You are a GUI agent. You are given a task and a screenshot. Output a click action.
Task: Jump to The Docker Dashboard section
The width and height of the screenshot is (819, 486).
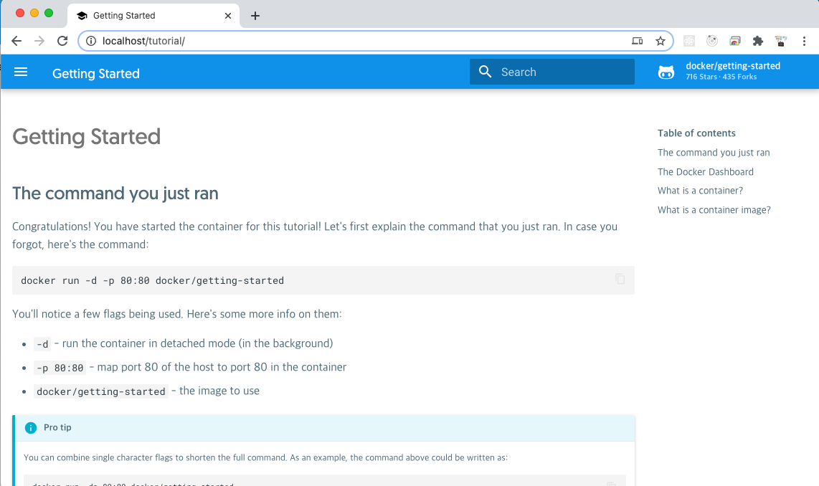pyautogui.click(x=705, y=172)
